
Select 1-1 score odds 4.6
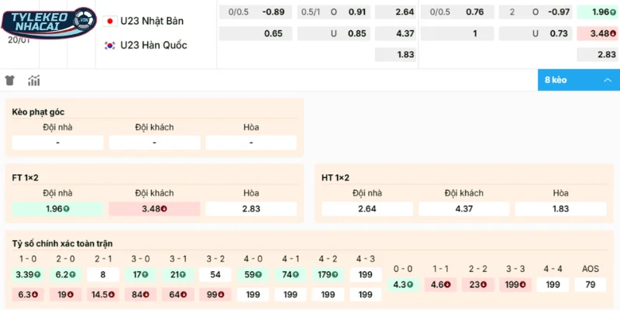pyautogui.click(x=442, y=284)
